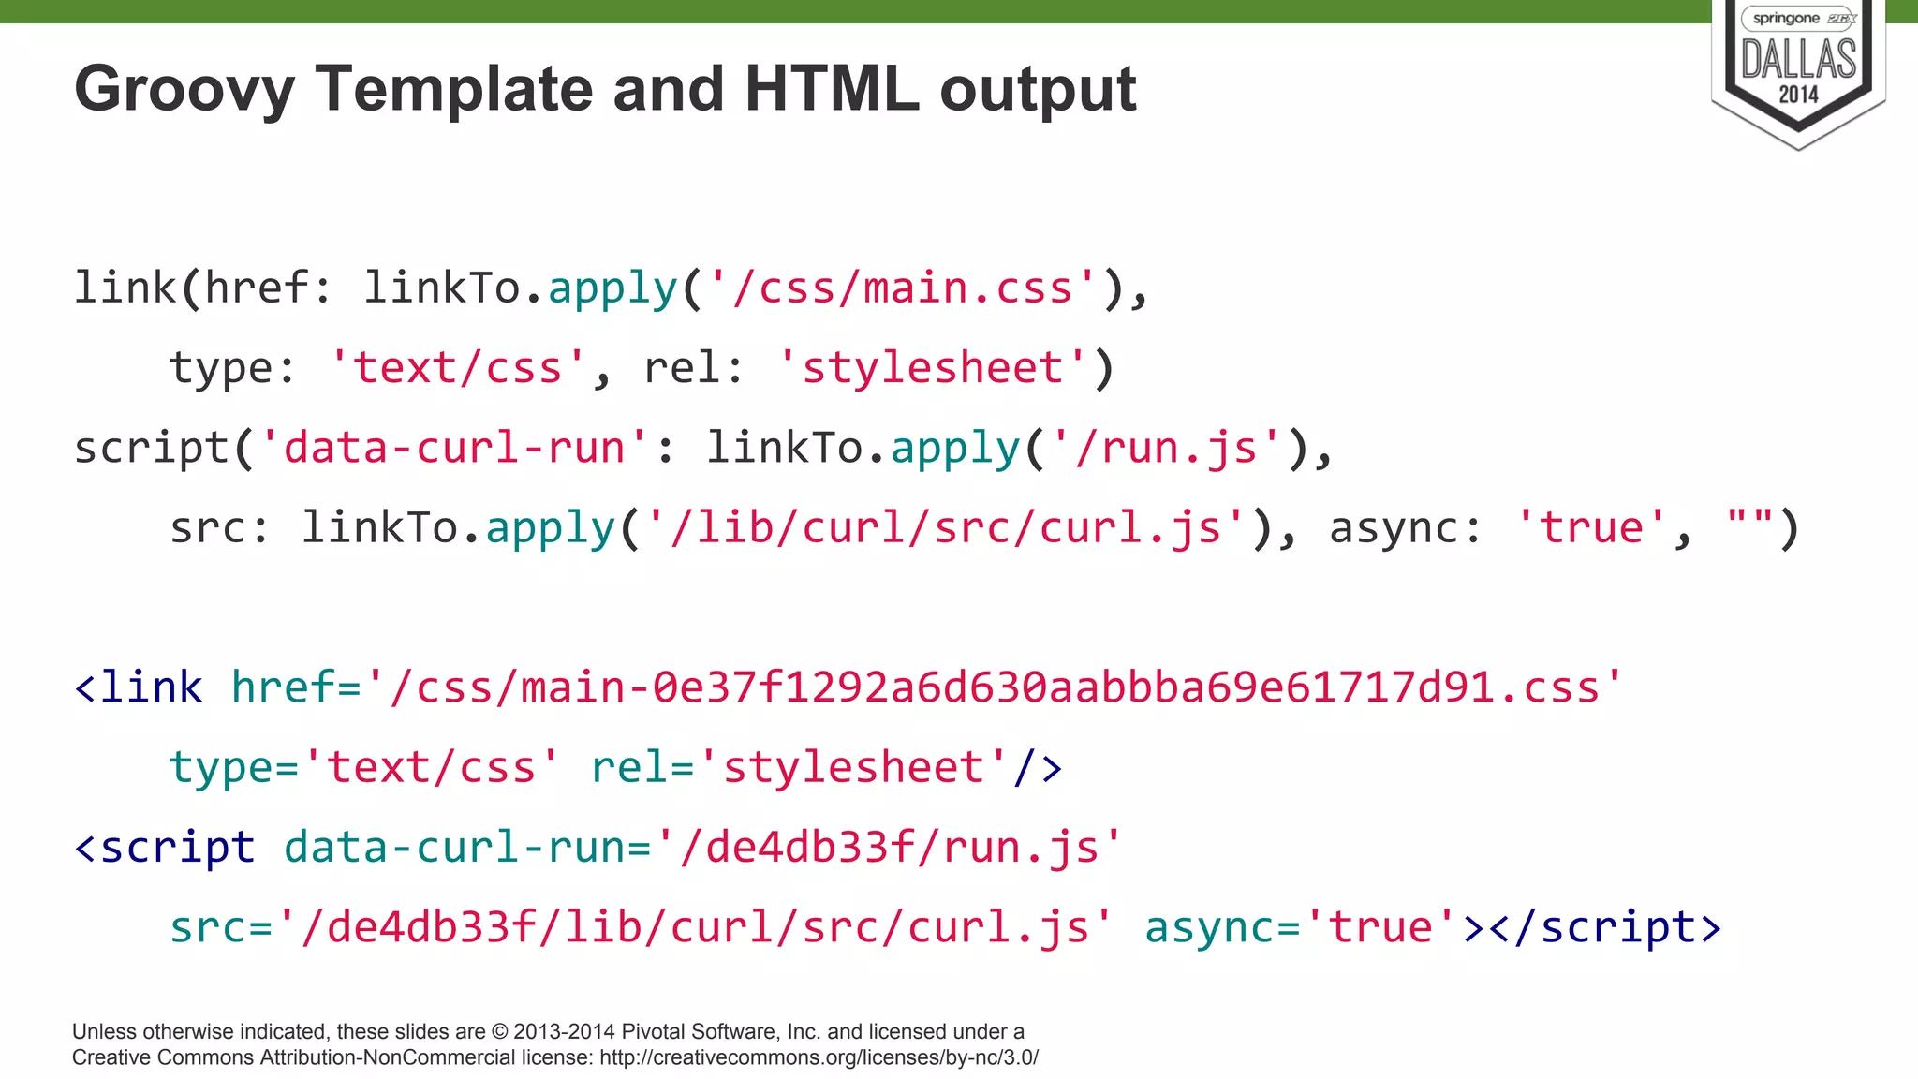Screen dimensions: 1918x1079
Task: Click the '/de4db33f/run.js' value in HTML output
Action: coord(889,849)
